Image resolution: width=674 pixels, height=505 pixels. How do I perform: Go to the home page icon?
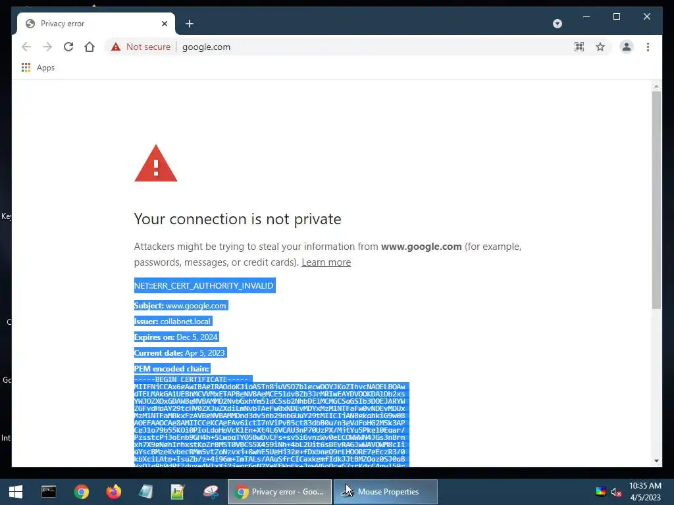pos(90,47)
